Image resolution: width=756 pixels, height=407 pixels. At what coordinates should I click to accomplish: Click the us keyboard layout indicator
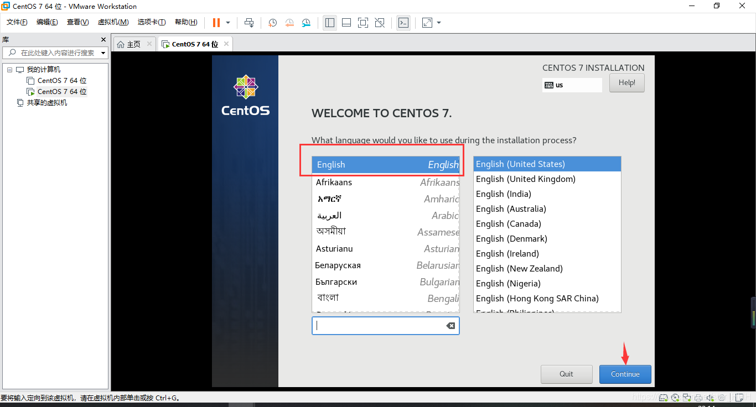click(x=572, y=85)
